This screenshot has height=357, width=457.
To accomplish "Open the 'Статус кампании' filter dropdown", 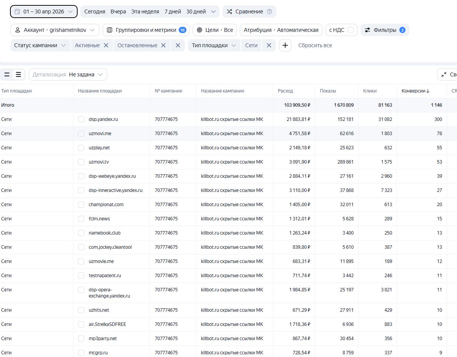I will [40, 45].
